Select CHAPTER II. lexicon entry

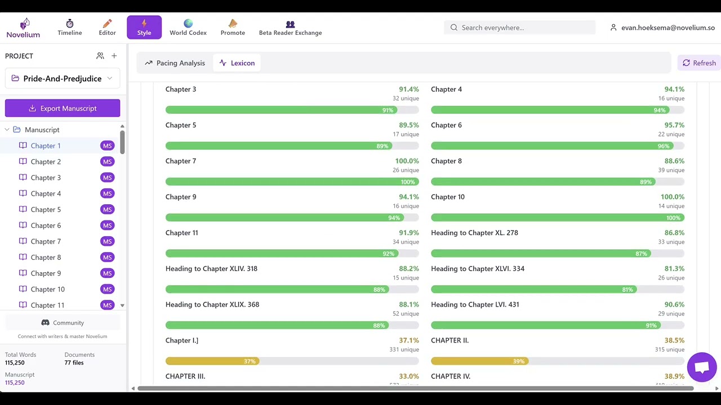450,340
